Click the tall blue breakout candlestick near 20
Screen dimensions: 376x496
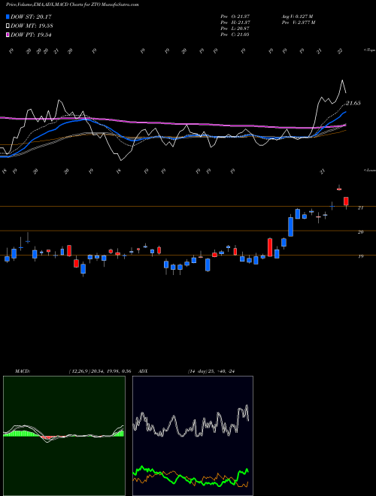[290, 226]
